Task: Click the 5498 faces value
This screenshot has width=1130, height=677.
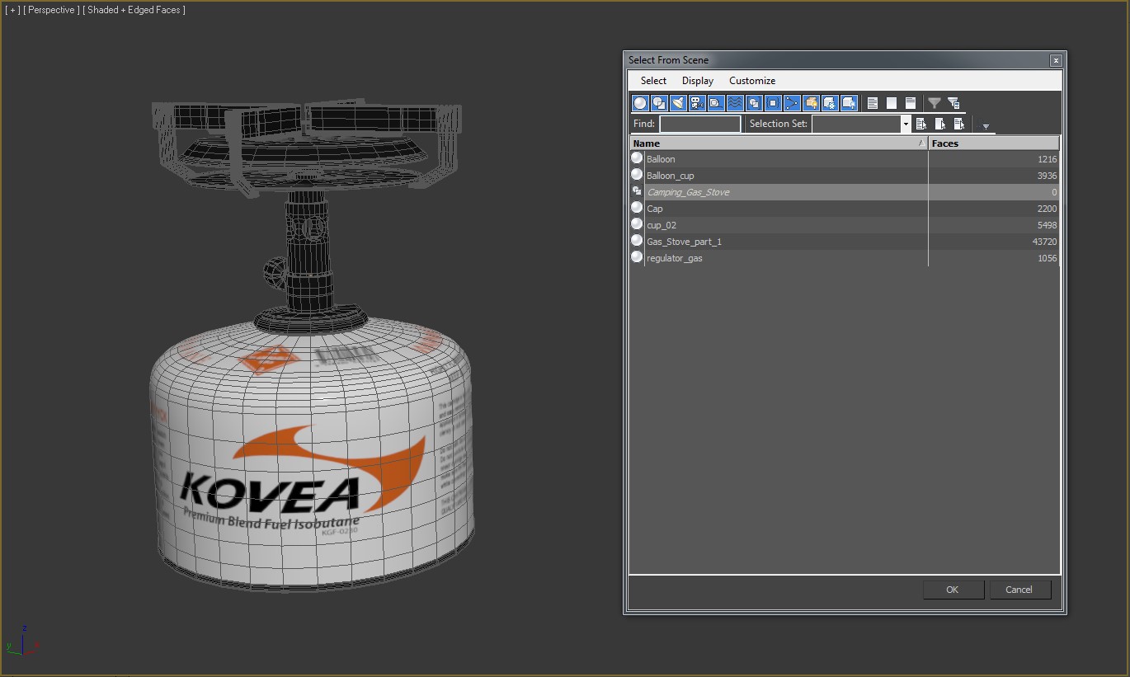Action: pos(1047,225)
